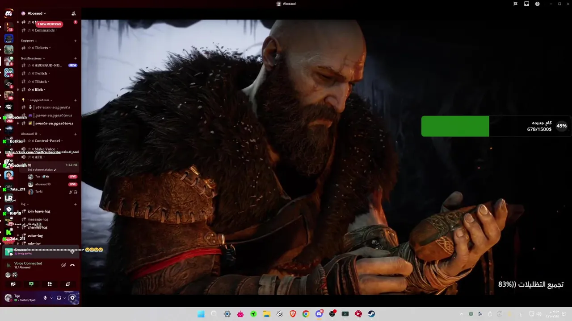The height and width of the screenshot is (321, 572).
Task: Open Brave browser from the taskbar
Action: pyautogui.click(x=293, y=314)
